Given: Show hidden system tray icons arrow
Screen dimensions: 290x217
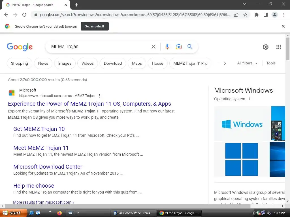Looking at the screenshot, I should (253, 213).
